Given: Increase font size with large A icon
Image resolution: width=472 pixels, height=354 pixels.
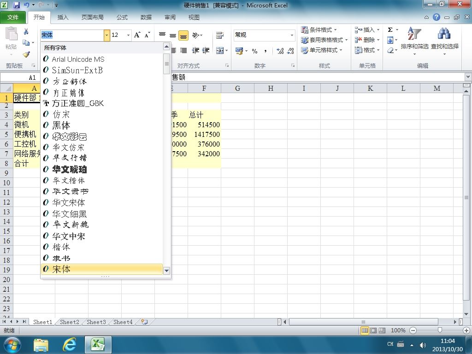Looking at the screenshot, I should tap(137, 35).
